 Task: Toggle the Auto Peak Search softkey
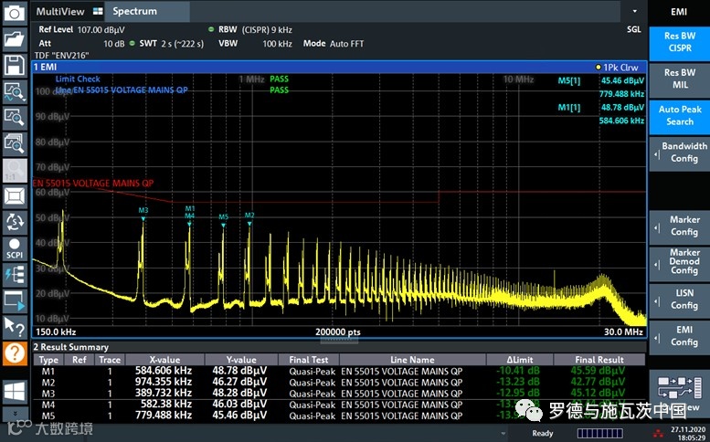679,115
